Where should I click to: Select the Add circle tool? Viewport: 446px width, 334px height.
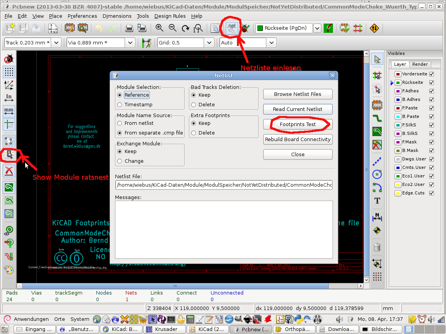[x=377, y=174]
